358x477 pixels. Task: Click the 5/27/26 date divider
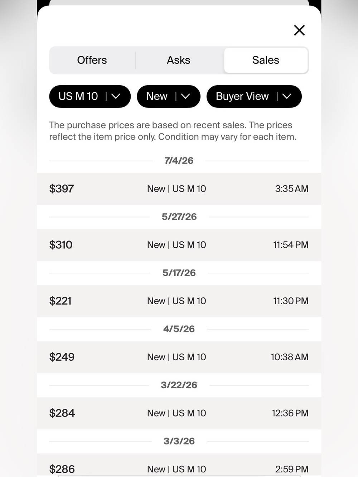179,217
